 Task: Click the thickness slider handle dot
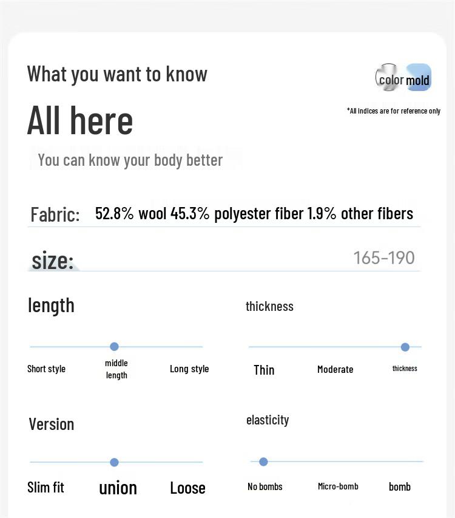point(405,347)
